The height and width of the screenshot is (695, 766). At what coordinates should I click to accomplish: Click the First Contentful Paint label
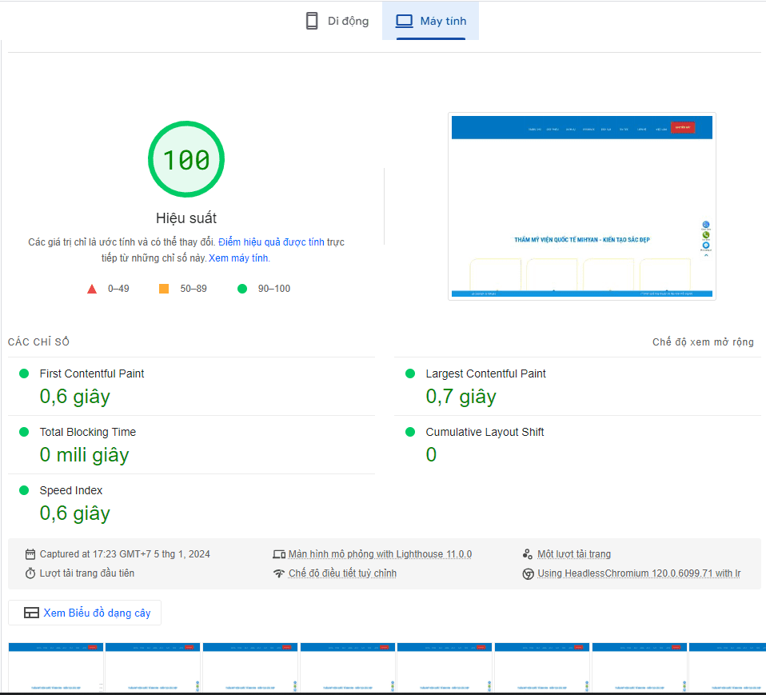tap(92, 374)
